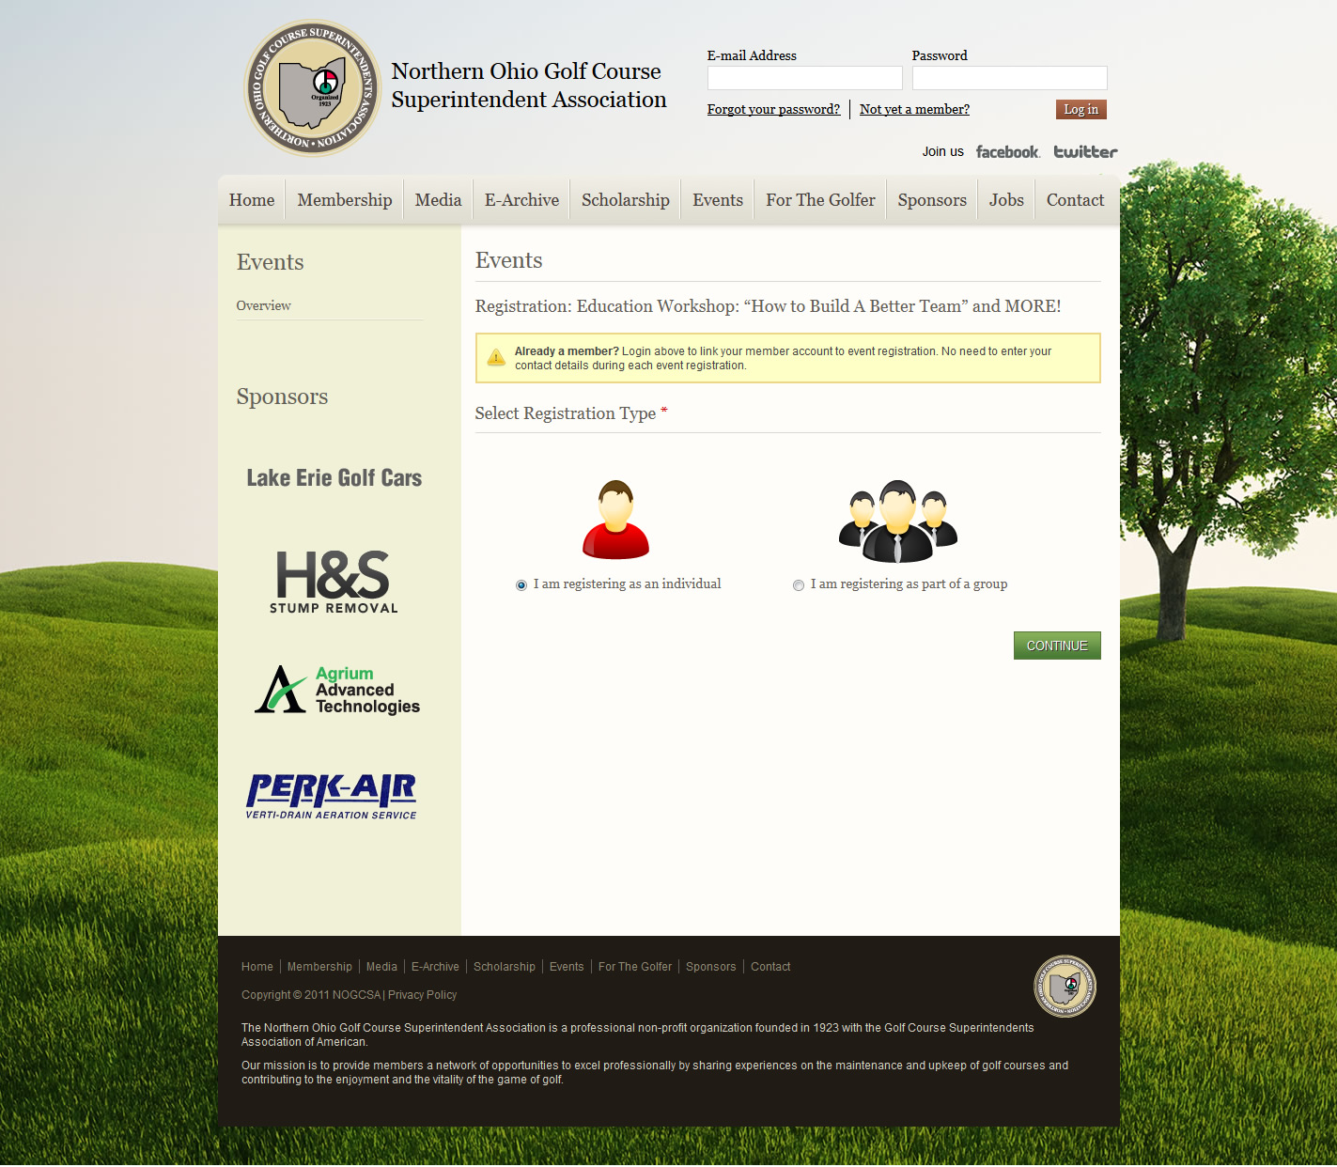The height and width of the screenshot is (1167, 1337).
Task: Click the green CONTINUE button
Action: [1057, 646]
